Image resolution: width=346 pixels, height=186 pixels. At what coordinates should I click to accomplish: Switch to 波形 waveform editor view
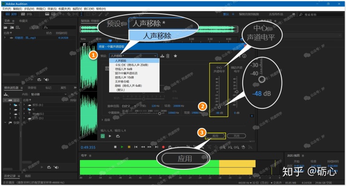click(x=11, y=14)
